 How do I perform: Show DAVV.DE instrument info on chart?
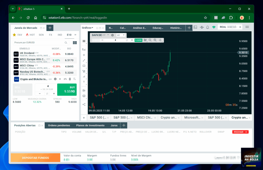pos(112,35)
